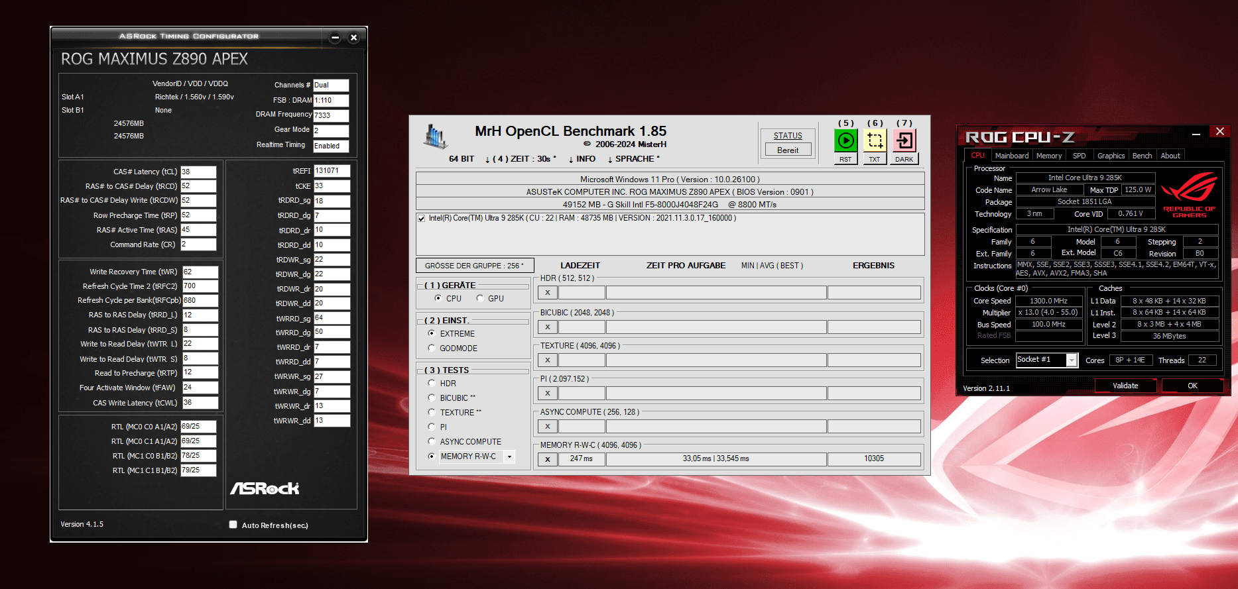Select PI test radio button
This screenshot has height=589, width=1238.
click(432, 427)
